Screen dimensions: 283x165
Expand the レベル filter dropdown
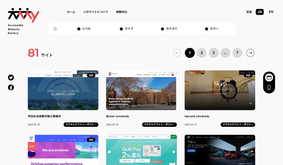84,29
